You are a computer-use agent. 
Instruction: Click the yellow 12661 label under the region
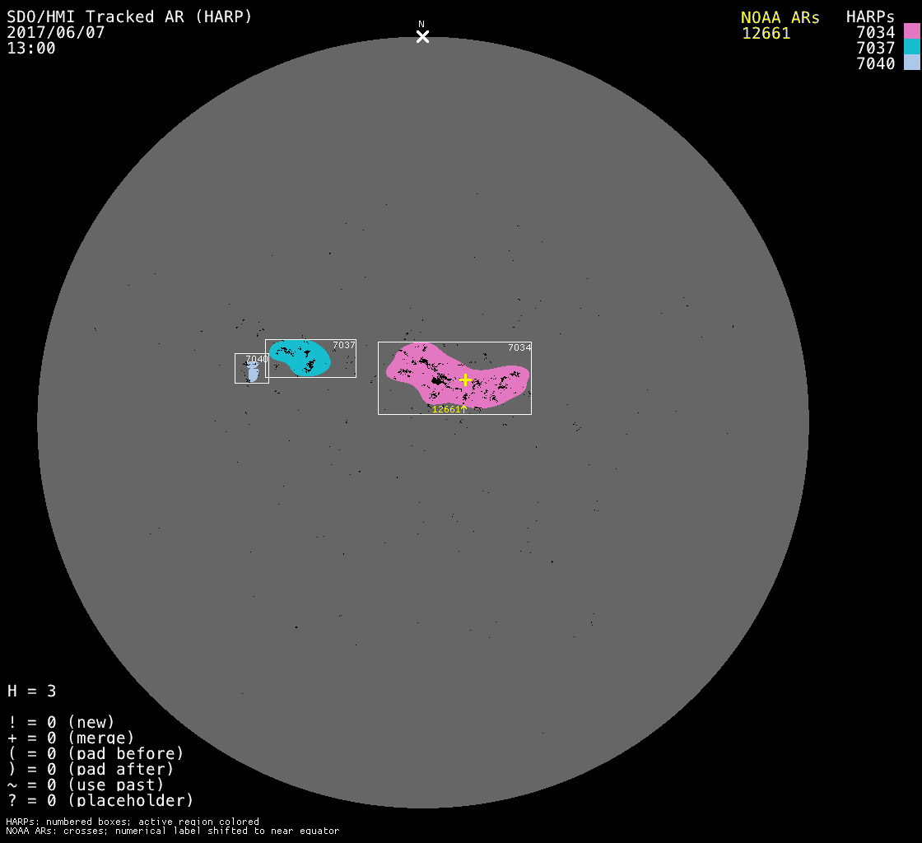coord(447,409)
